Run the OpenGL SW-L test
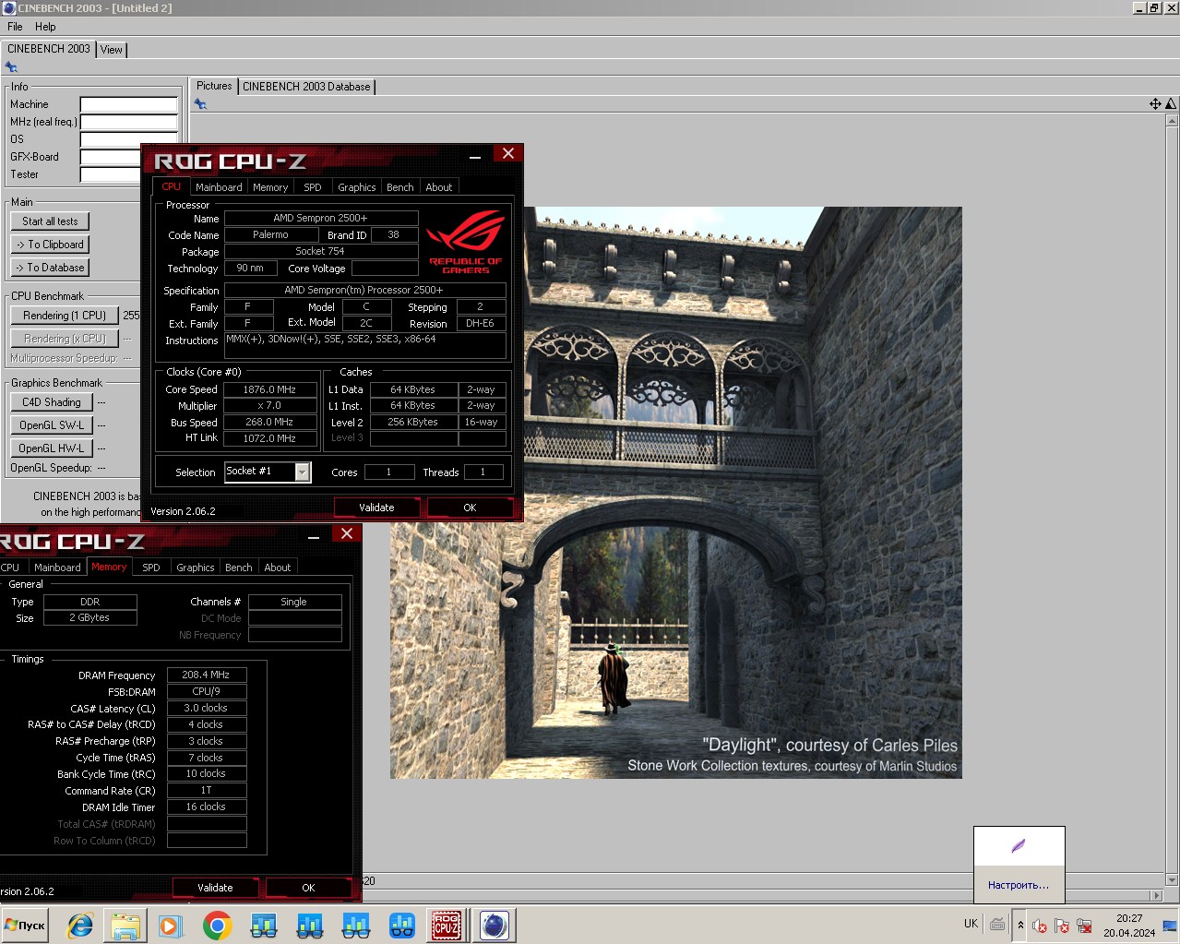 (52, 425)
